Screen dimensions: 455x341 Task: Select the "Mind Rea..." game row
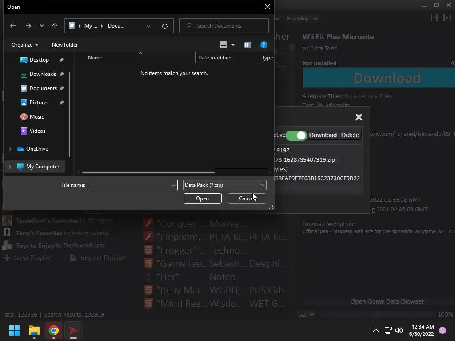click(x=216, y=304)
